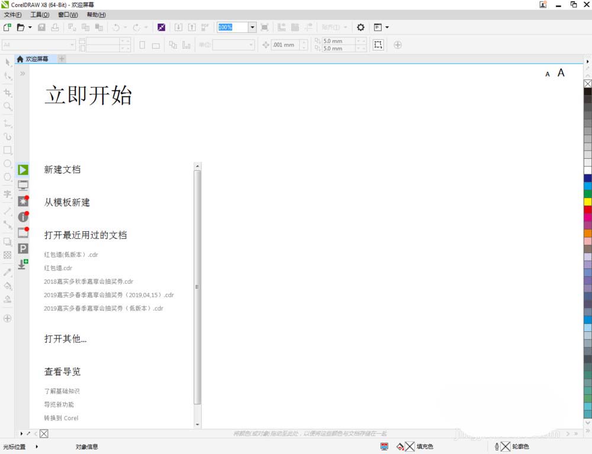Image resolution: width=592 pixels, height=454 pixels.
Task: Expand the zoom level dropdown
Action: coord(252,27)
